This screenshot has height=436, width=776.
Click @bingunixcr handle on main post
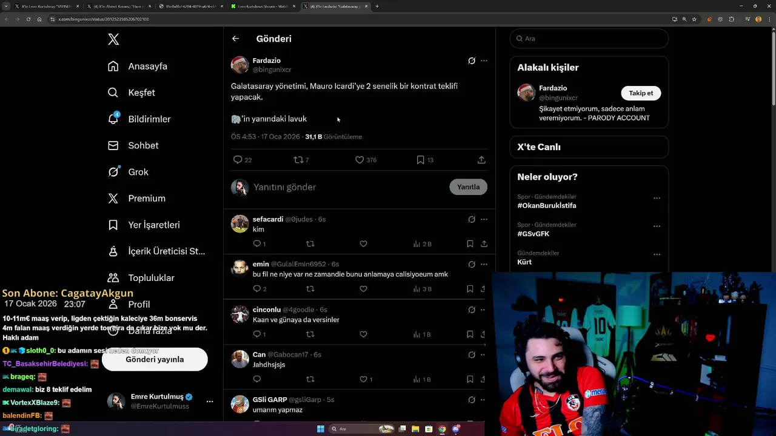(x=272, y=70)
